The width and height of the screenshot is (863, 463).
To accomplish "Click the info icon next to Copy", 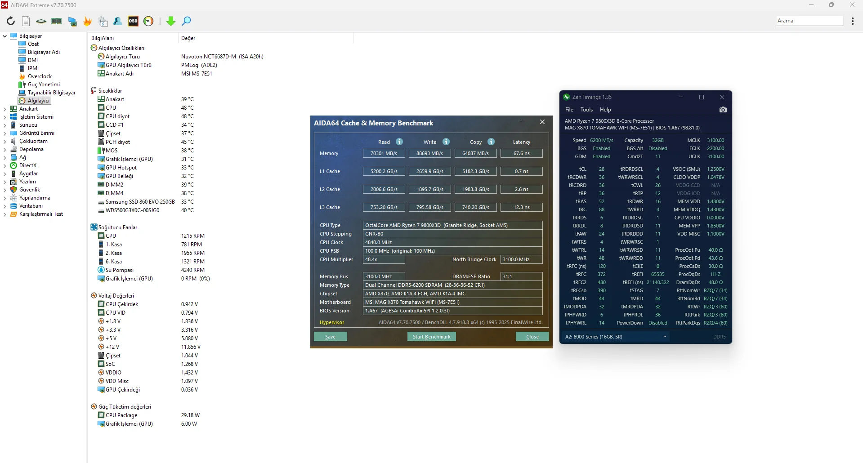I will tap(491, 142).
